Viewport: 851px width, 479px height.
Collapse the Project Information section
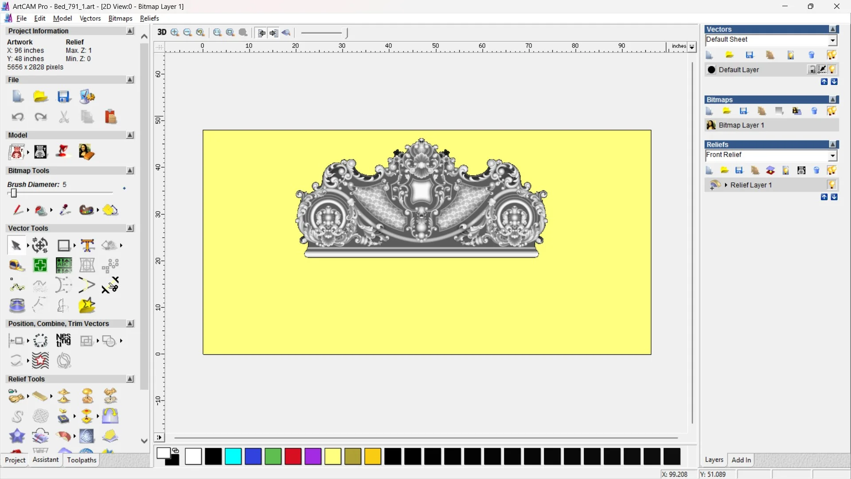130,31
